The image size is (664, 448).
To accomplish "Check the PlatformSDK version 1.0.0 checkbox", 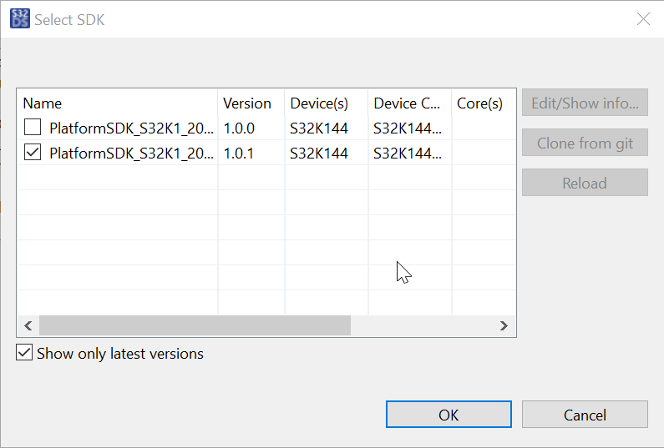I will (x=33, y=128).
